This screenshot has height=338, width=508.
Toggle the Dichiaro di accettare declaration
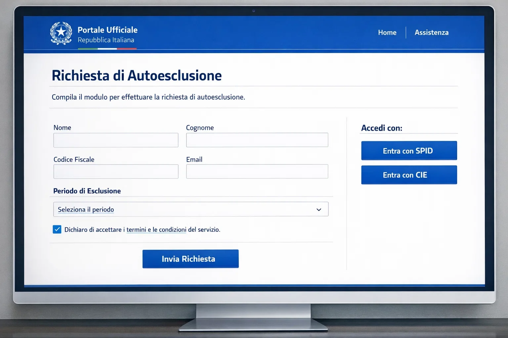(57, 229)
